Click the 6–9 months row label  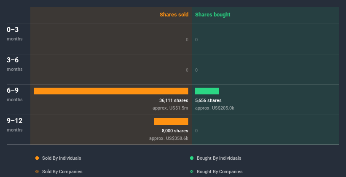pyautogui.click(x=15, y=94)
